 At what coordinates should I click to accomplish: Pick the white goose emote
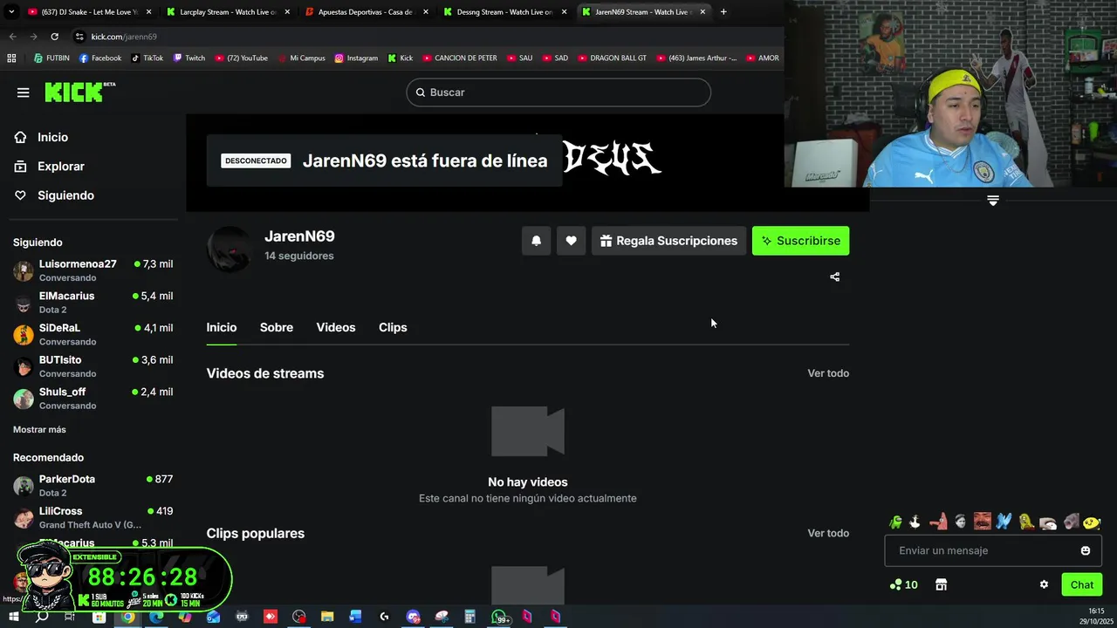[x=915, y=522]
